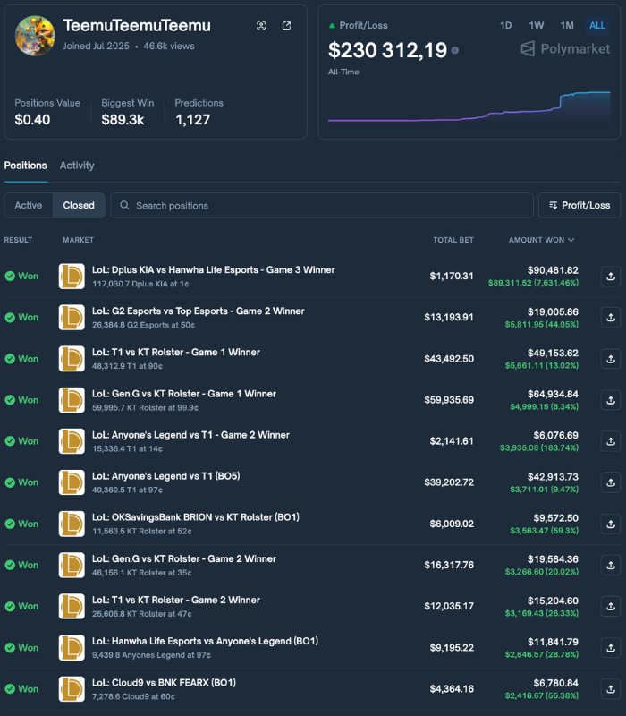Click the $43,492.50 total bet value
626x716 pixels.
click(x=449, y=359)
